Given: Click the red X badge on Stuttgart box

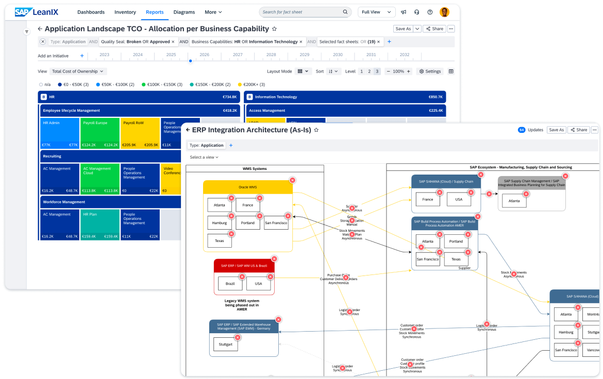Looking at the screenshot, I should pos(238,337).
